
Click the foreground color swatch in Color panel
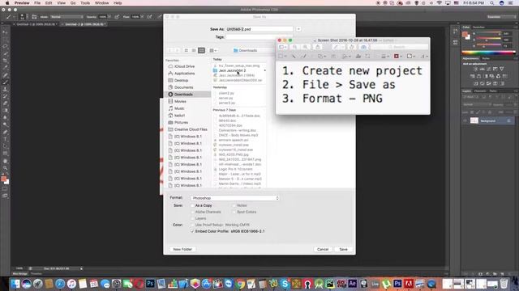click(465, 34)
